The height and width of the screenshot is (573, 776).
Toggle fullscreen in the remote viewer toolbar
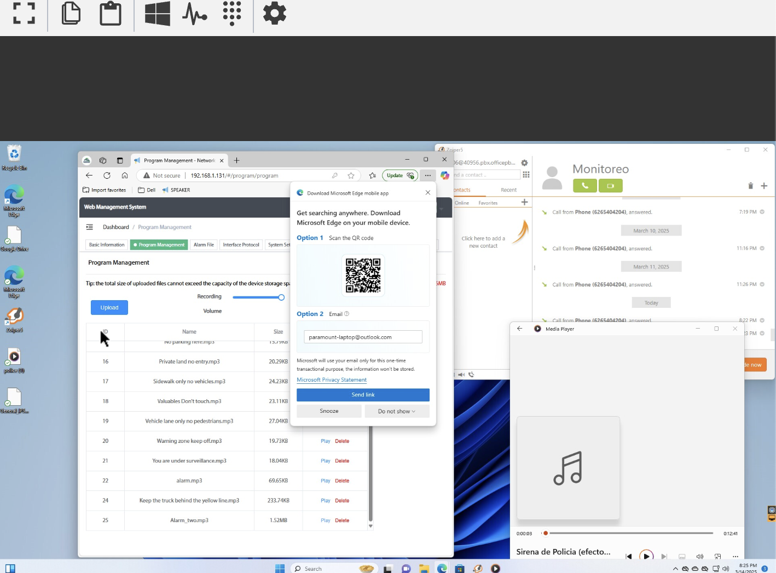pyautogui.click(x=24, y=13)
